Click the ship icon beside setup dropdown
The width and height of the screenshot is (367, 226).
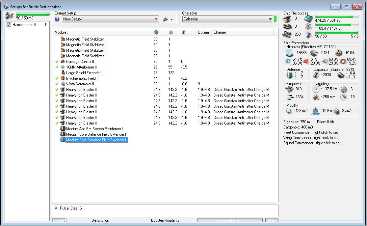[166, 19]
